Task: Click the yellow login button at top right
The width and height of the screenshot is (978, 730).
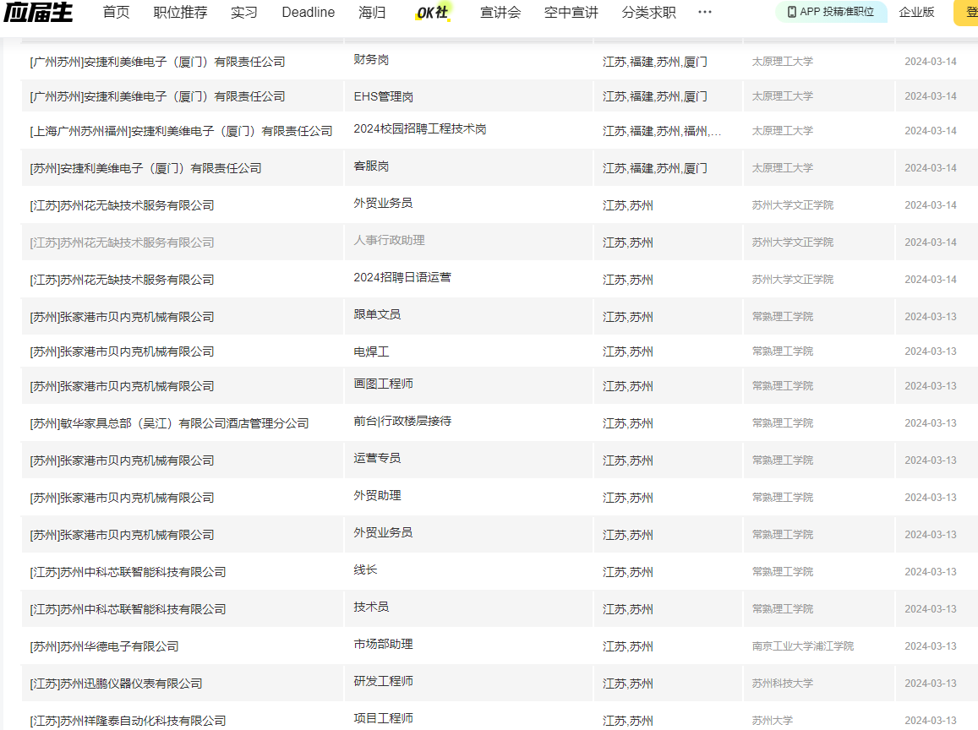Action: click(968, 13)
